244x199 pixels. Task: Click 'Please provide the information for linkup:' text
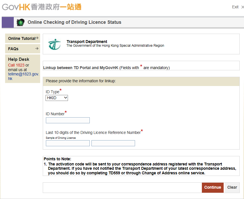coord(81,81)
